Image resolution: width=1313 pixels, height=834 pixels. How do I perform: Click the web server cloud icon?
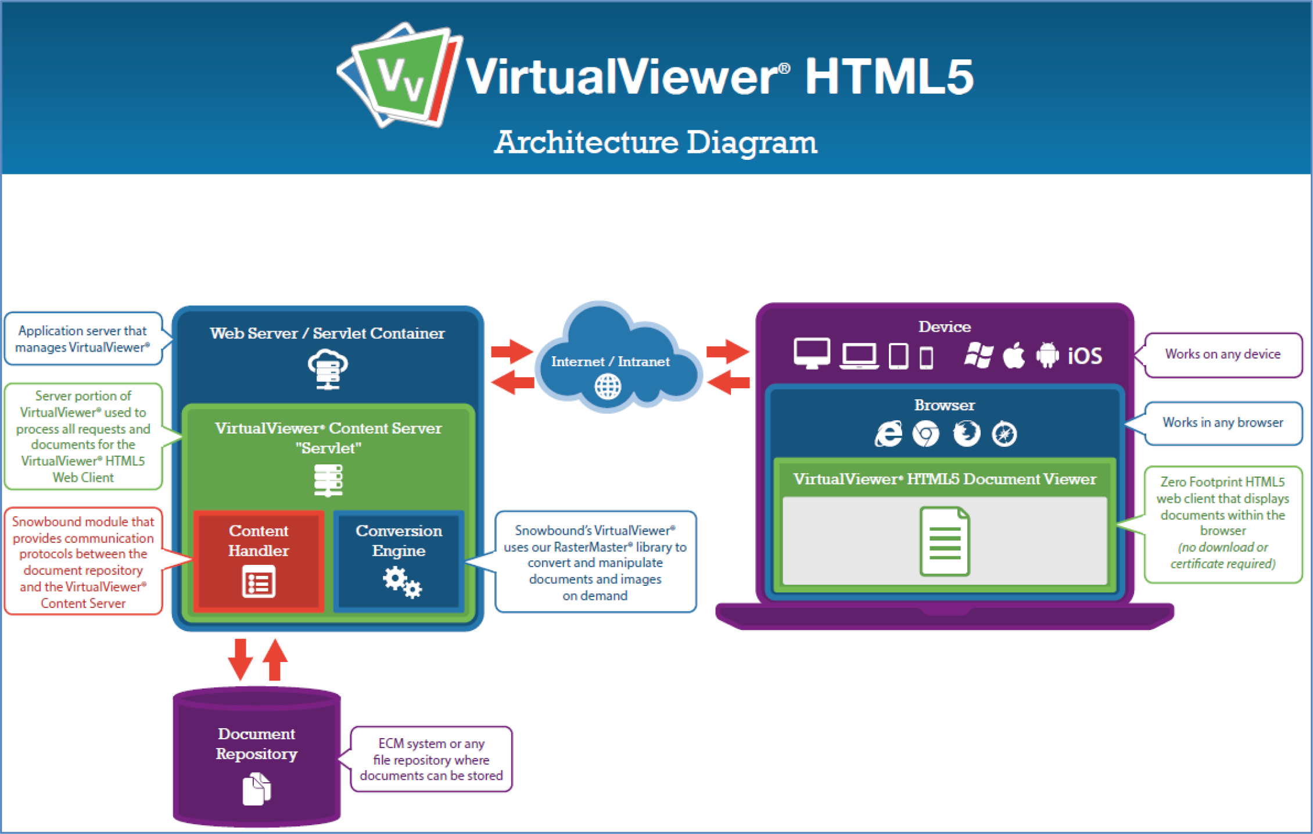[x=328, y=369]
